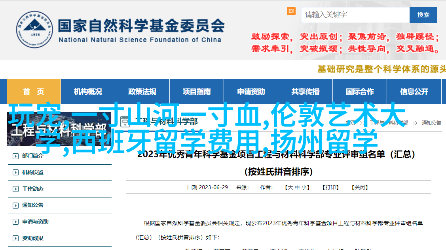Click the arrow icon beside 部门简介
This screenshot has height=250, width=446.
[16, 156]
